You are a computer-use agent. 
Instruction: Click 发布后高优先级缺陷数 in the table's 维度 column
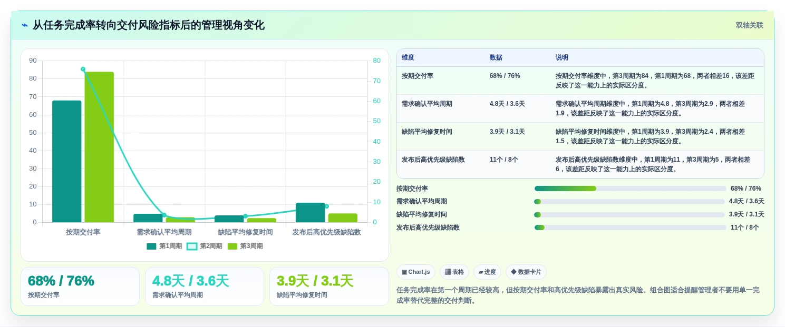(x=433, y=160)
